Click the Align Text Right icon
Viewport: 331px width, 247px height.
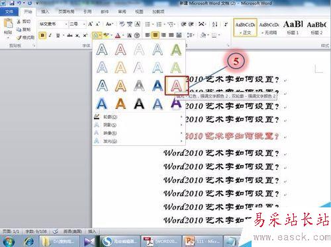tap(164, 35)
